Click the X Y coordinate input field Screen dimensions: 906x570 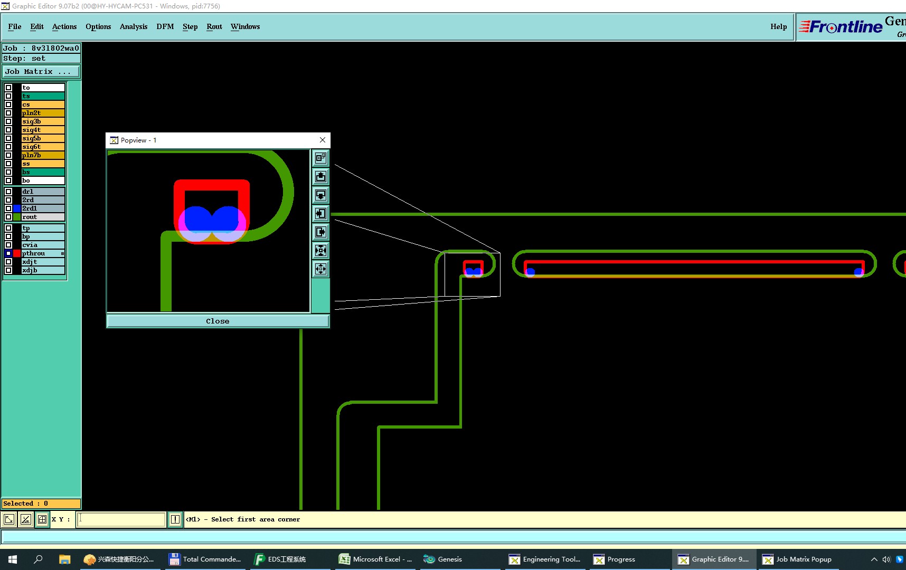(x=121, y=519)
